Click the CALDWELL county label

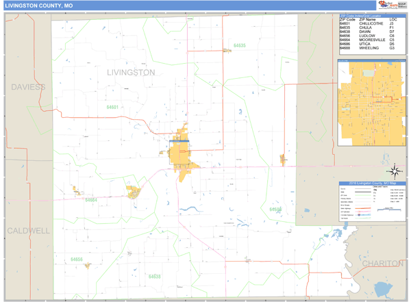click(x=28, y=231)
